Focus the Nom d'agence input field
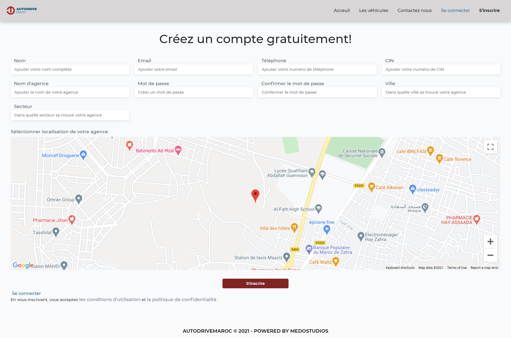 tap(70, 92)
